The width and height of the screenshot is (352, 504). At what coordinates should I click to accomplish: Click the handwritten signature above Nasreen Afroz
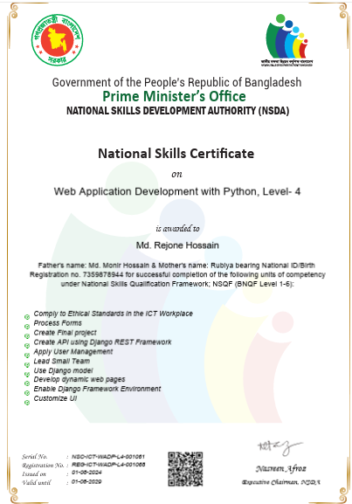(280, 448)
